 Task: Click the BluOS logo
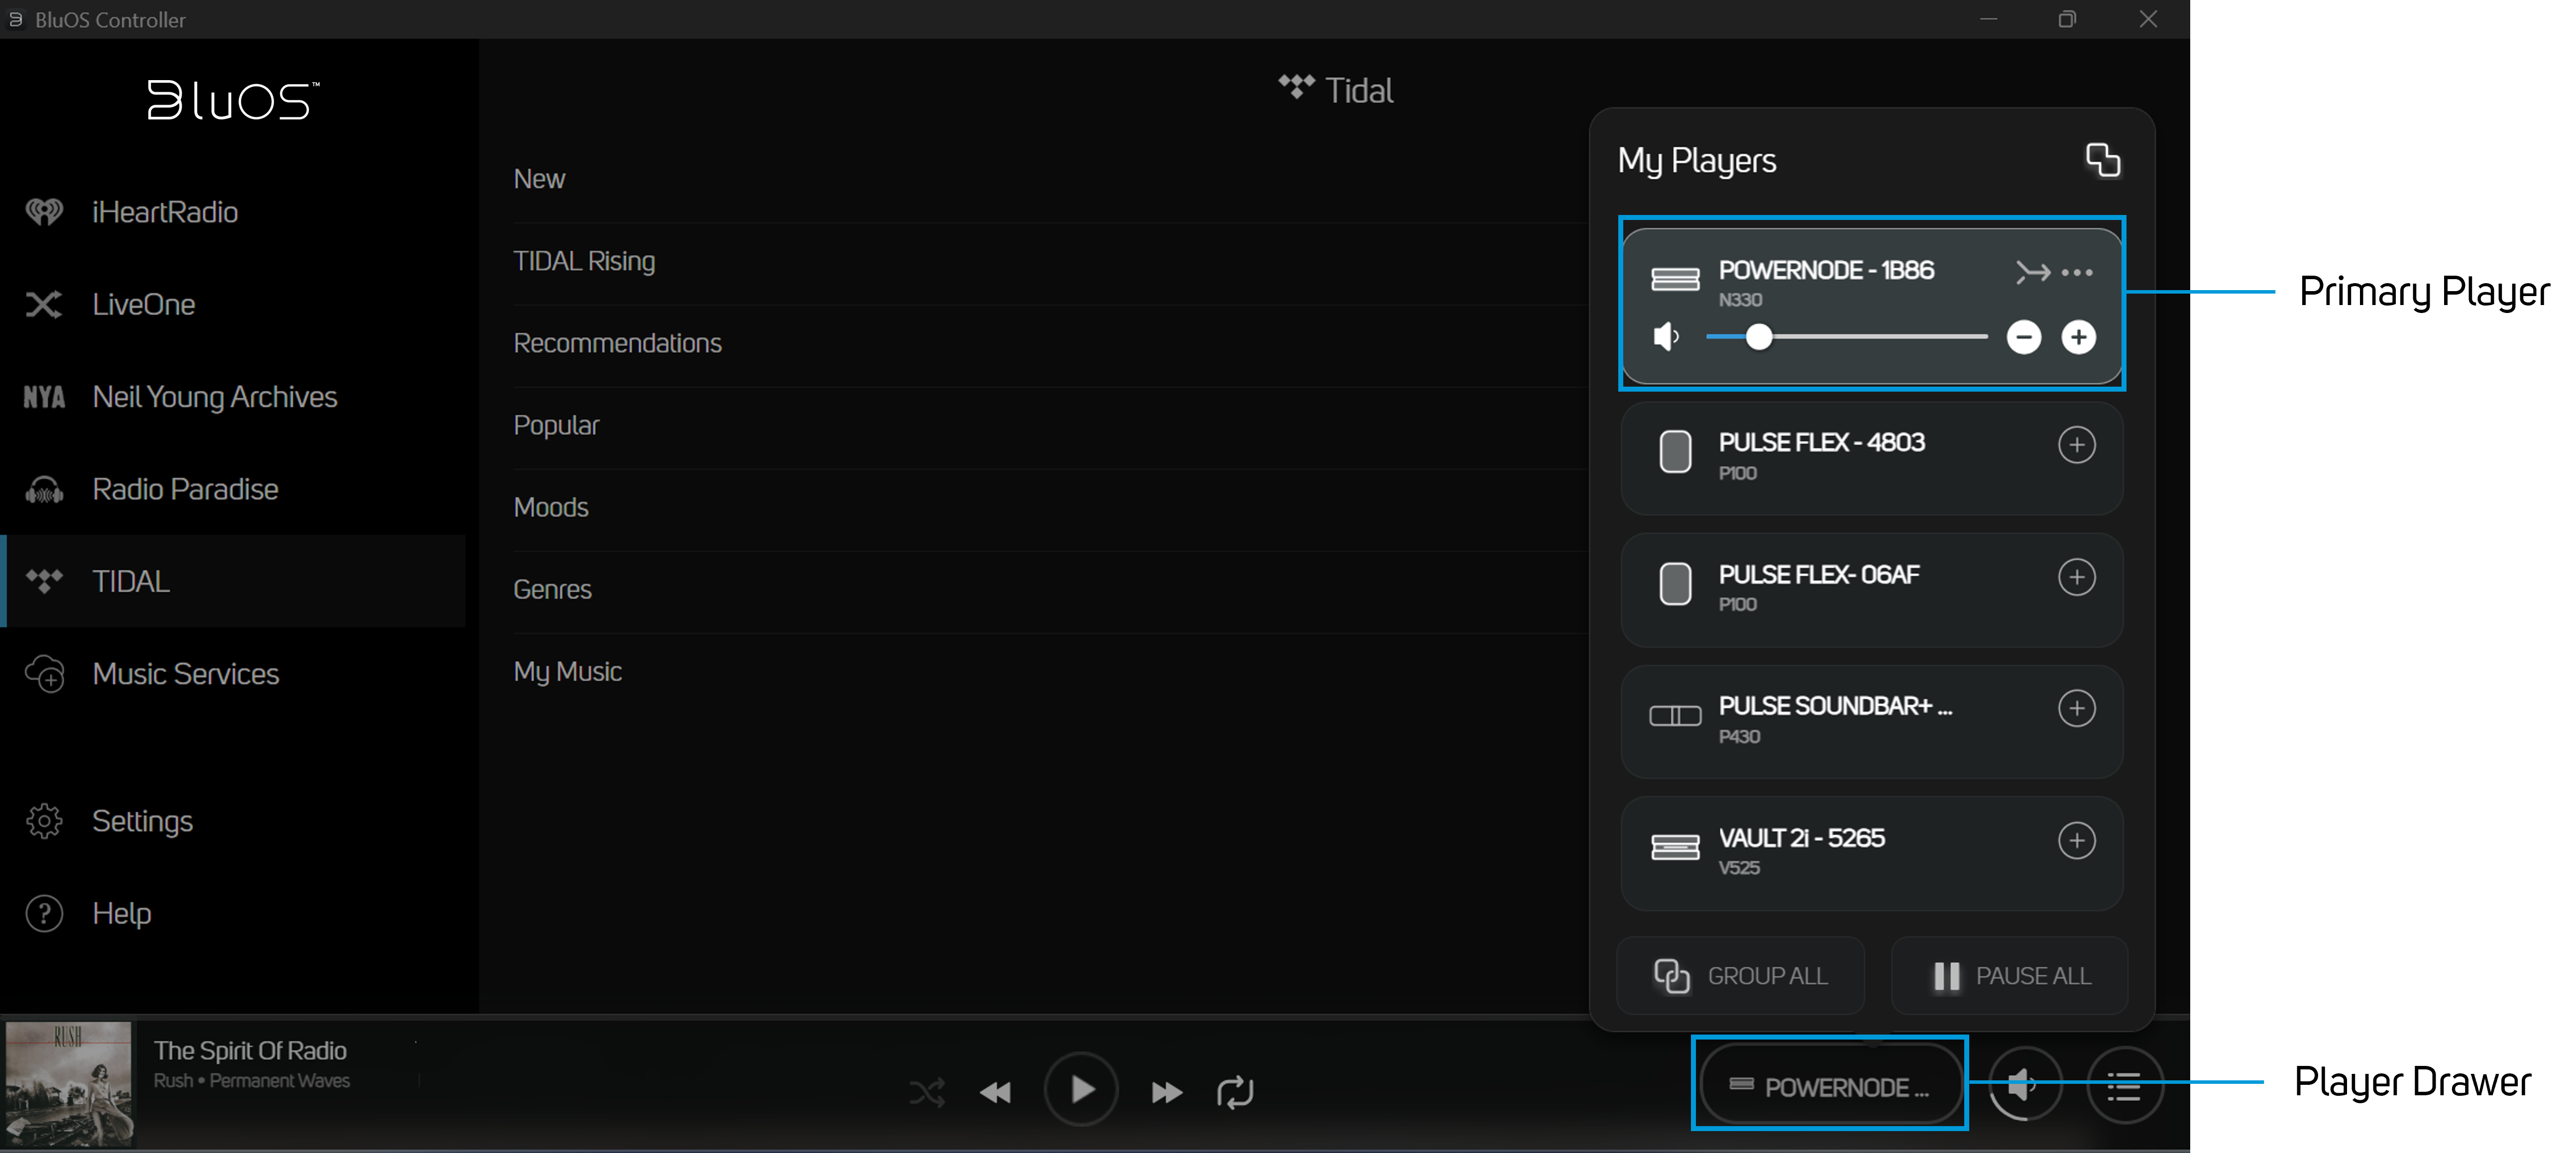pyautogui.click(x=234, y=100)
